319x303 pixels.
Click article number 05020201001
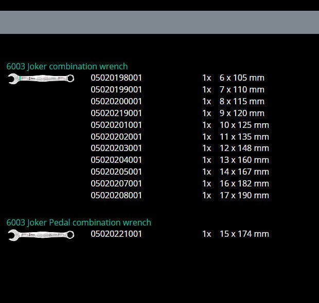click(x=116, y=125)
